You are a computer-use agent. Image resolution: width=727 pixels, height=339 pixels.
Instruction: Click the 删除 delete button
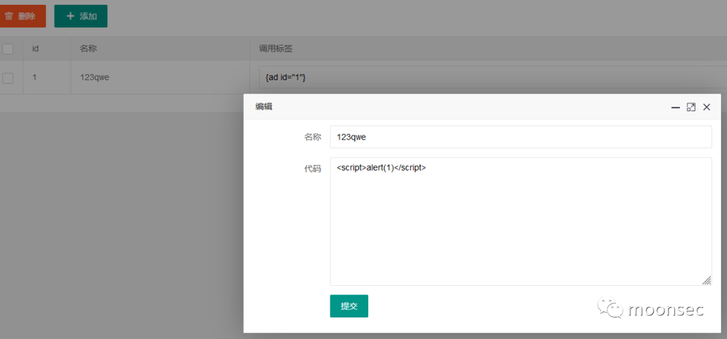pos(22,16)
